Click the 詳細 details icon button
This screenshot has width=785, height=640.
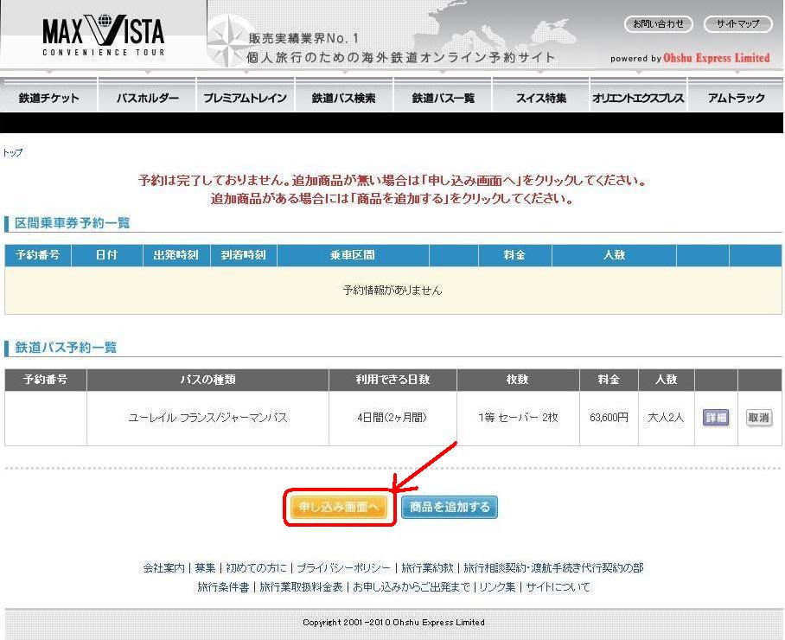click(715, 418)
